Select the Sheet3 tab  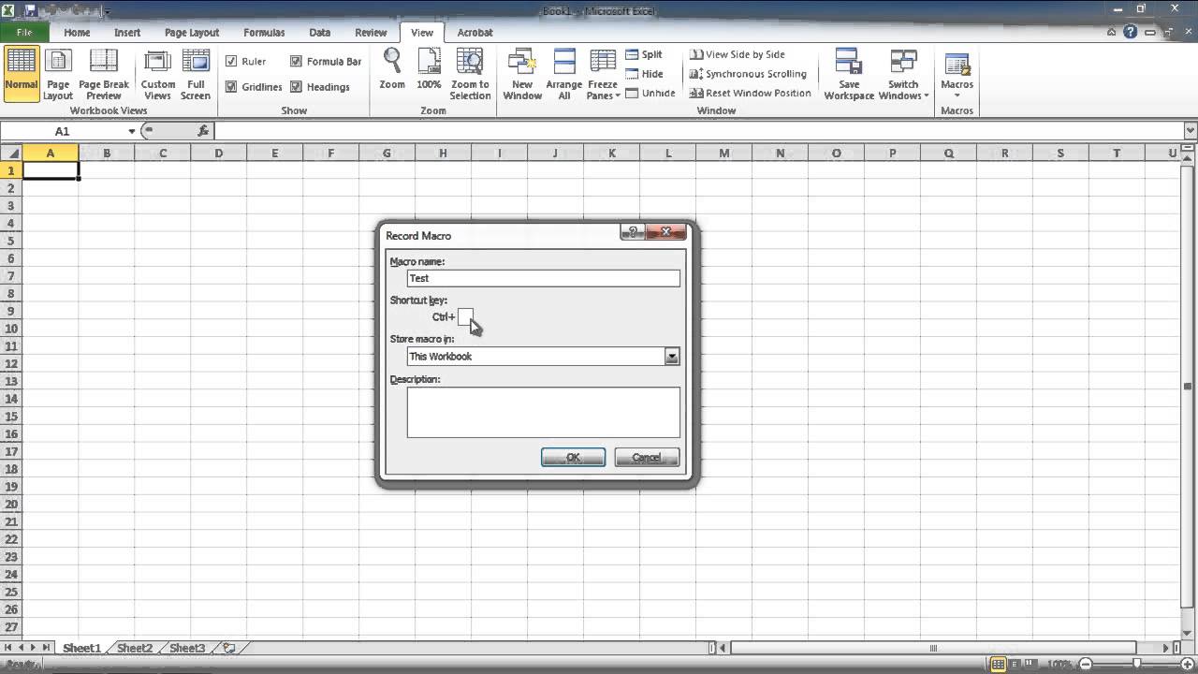pos(187,648)
